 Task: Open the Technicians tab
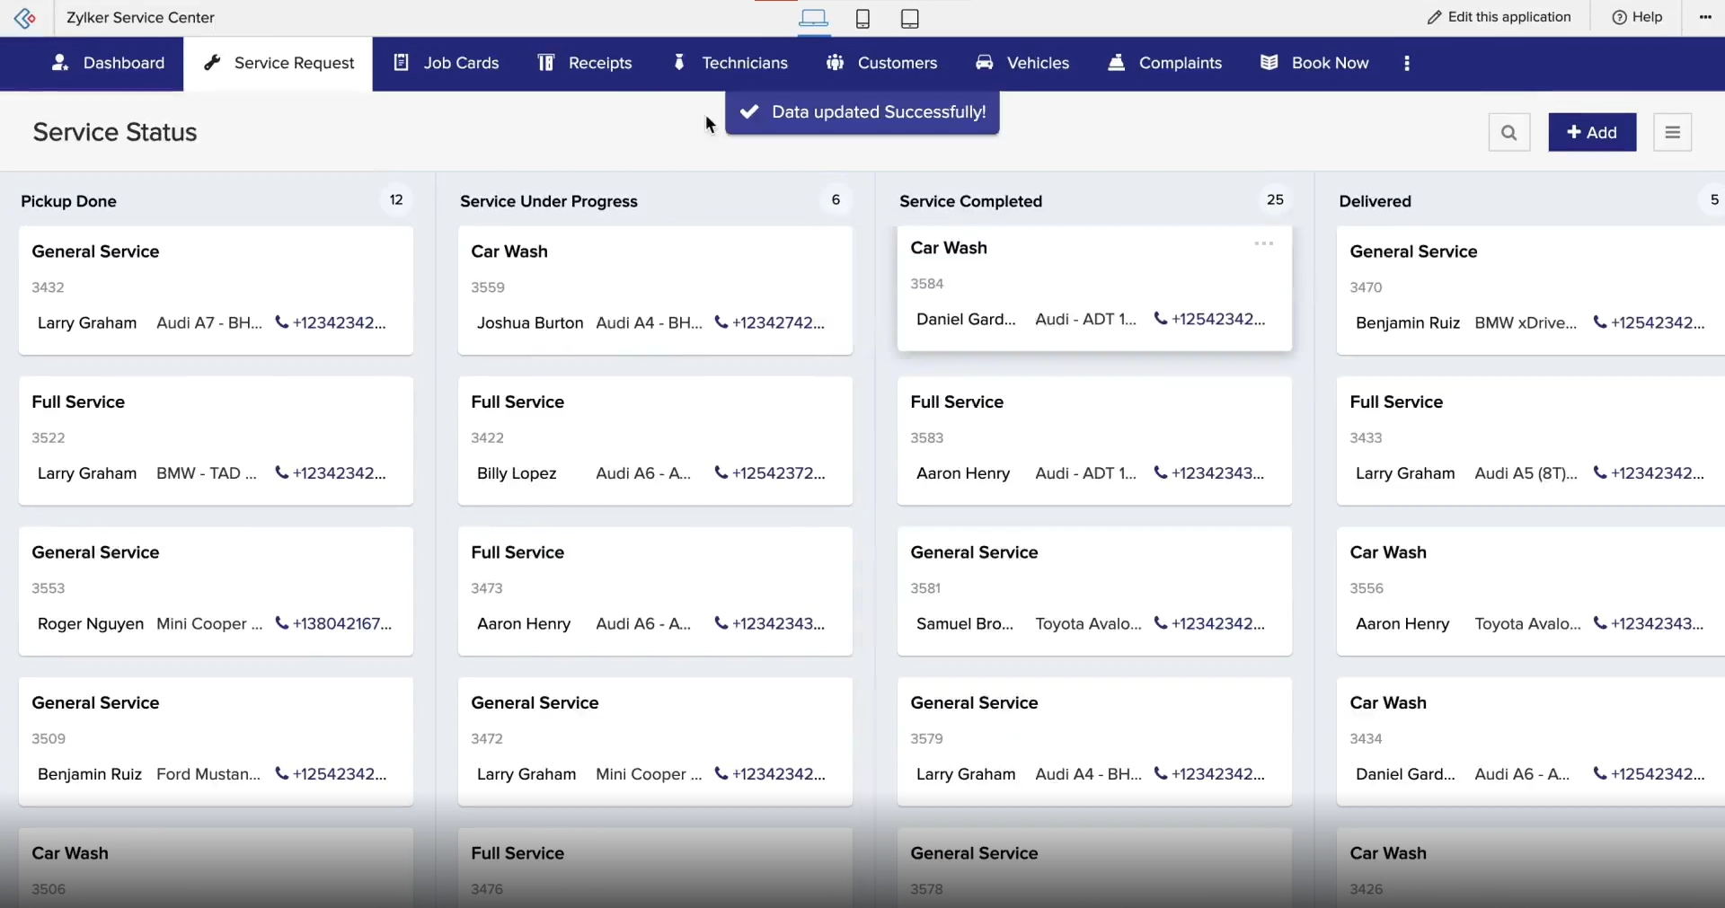click(x=730, y=63)
